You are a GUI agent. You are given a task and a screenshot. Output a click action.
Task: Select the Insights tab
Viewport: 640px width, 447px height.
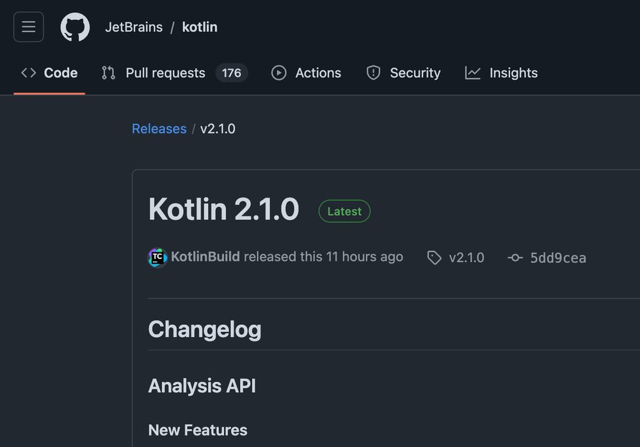tap(513, 73)
